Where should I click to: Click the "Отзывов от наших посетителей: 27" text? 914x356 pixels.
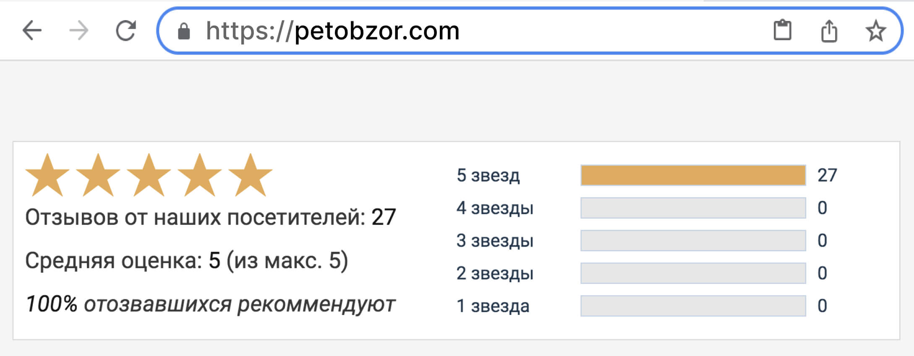pos(210,217)
